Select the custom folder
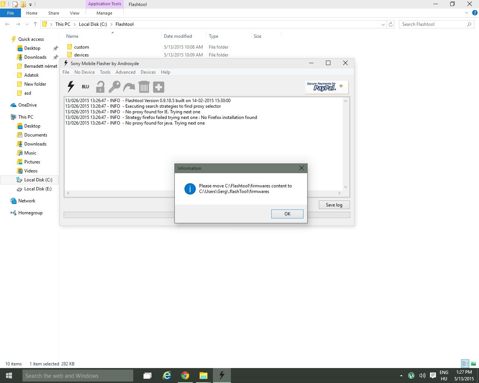Viewport: 479px width, 383px height. coord(81,47)
